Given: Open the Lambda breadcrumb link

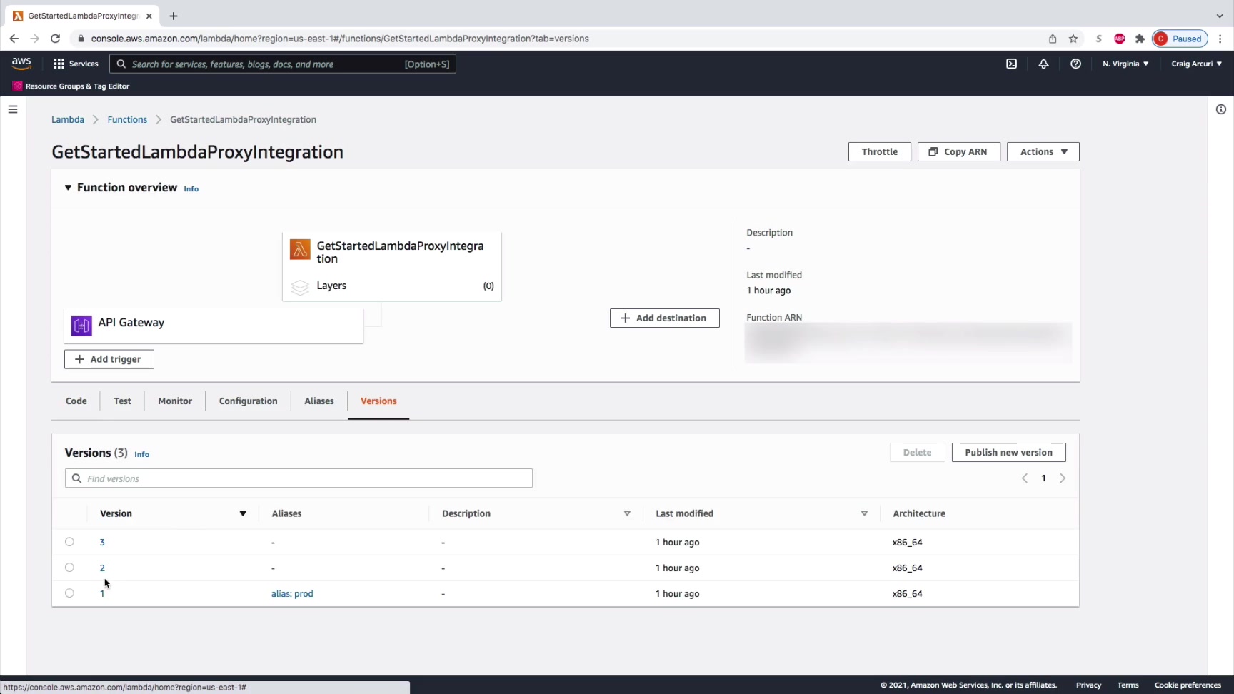Looking at the screenshot, I should coord(68,119).
